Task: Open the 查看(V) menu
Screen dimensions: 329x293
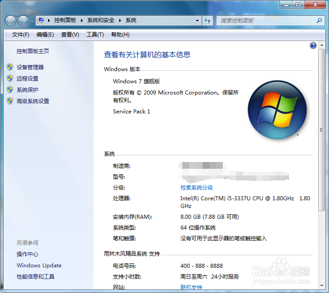Action: pos(70,34)
